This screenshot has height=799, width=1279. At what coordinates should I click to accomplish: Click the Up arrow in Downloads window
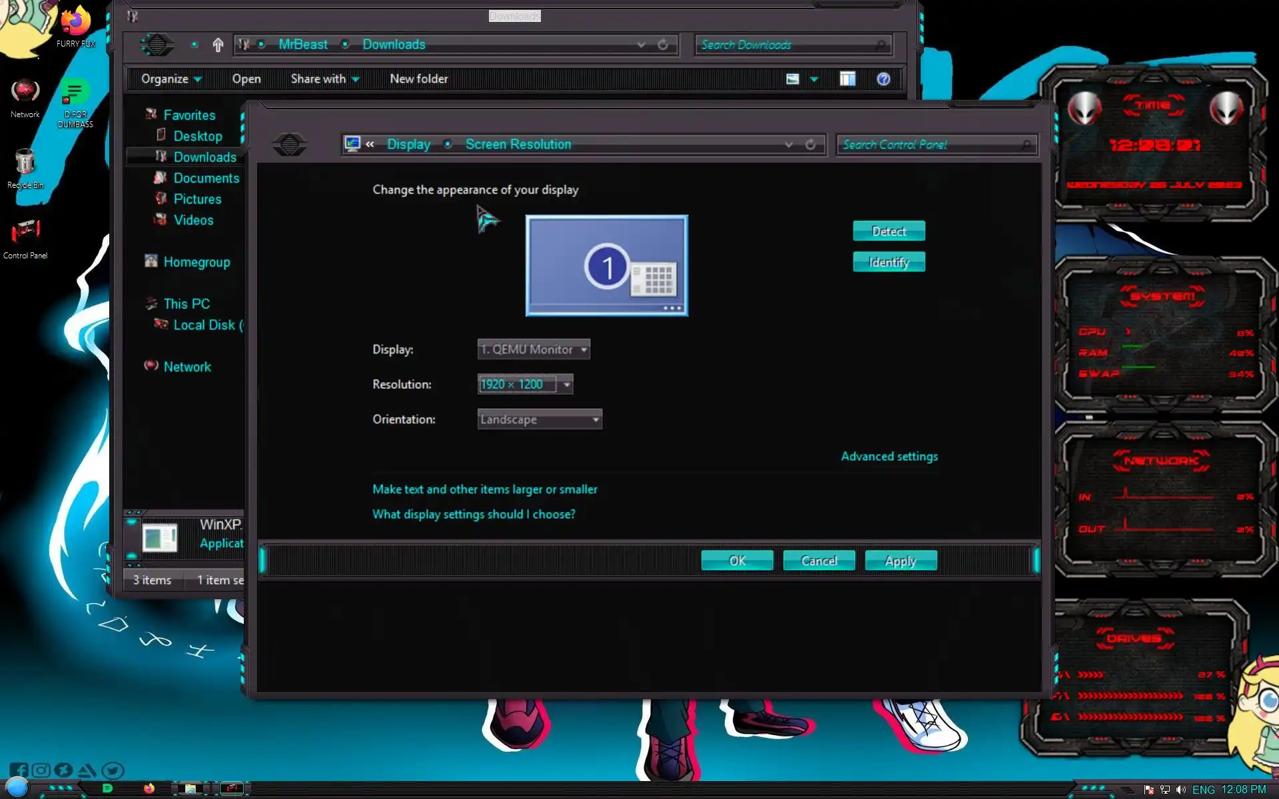[x=218, y=45]
